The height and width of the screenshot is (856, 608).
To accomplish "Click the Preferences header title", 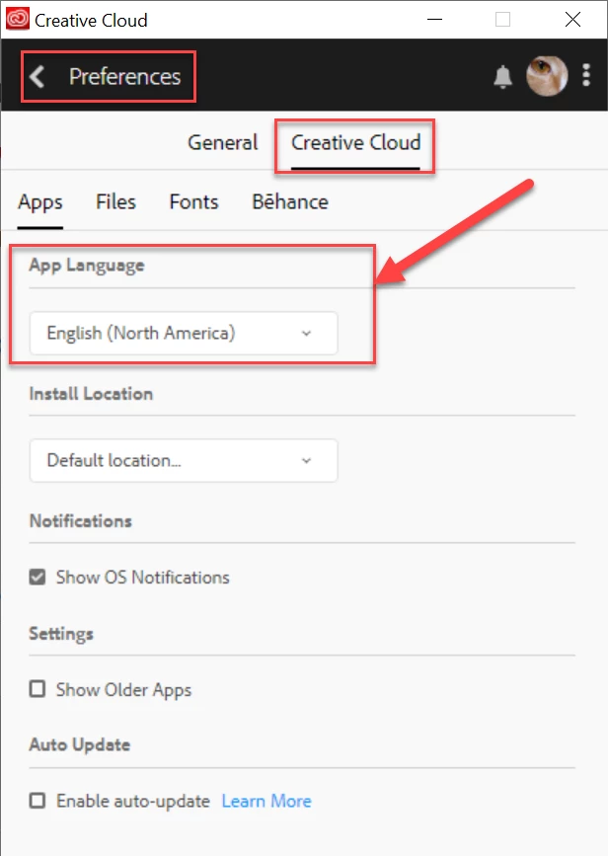I will pos(124,77).
